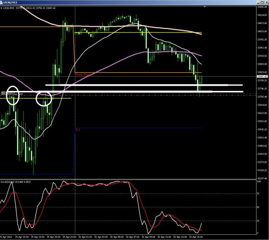Click the gray chart shift triangle marker

(204, 7)
